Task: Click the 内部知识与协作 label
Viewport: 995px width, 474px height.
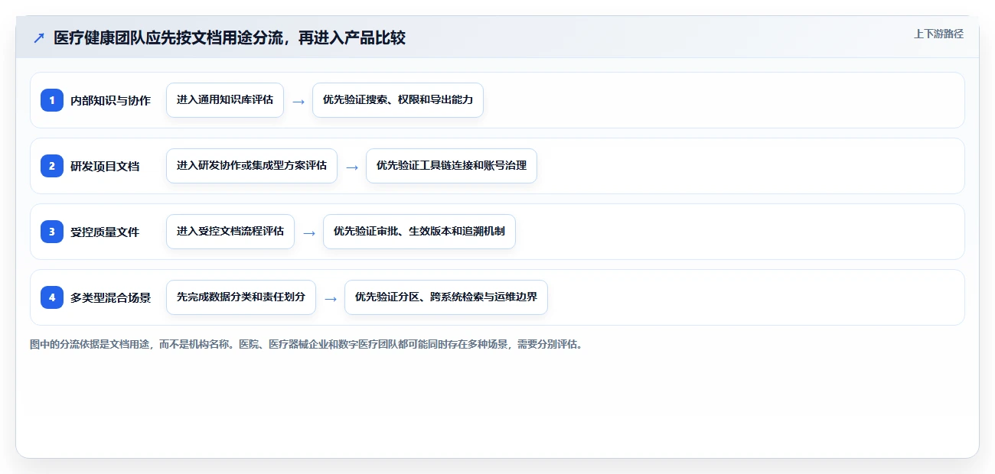Action: pyautogui.click(x=110, y=100)
